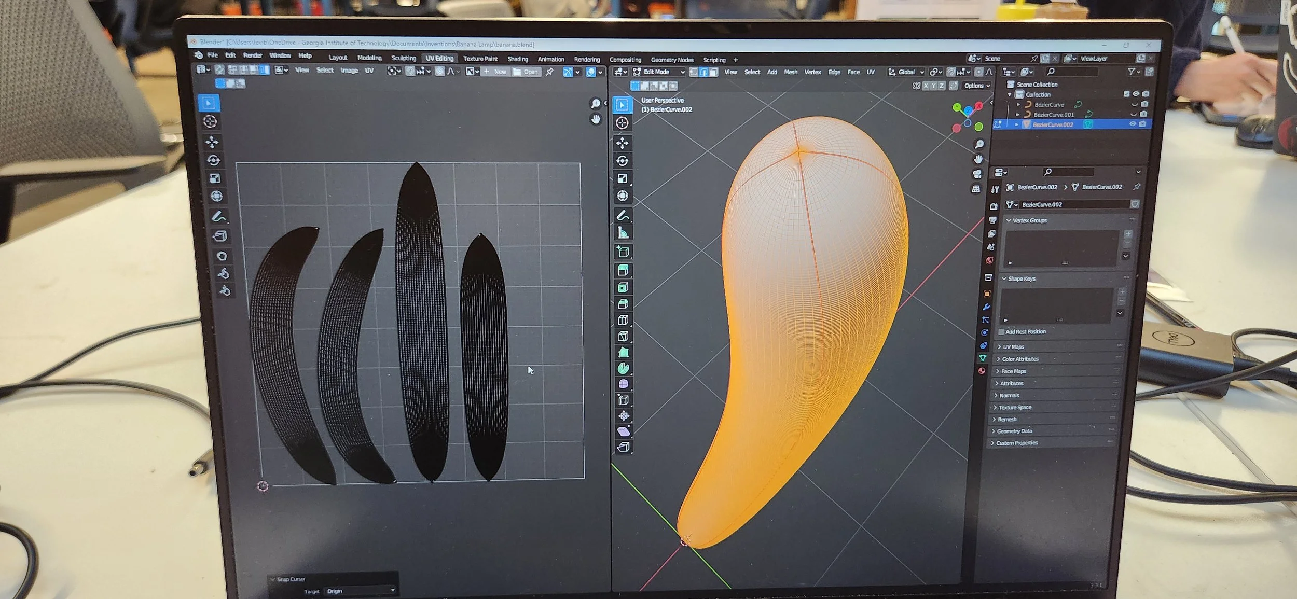The image size is (1297, 599).
Task: Expand the UV Maps panel
Action: coord(1013,346)
